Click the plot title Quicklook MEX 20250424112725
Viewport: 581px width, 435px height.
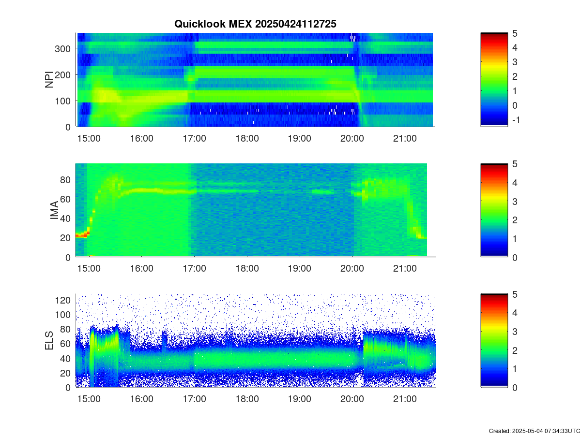click(255, 24)
